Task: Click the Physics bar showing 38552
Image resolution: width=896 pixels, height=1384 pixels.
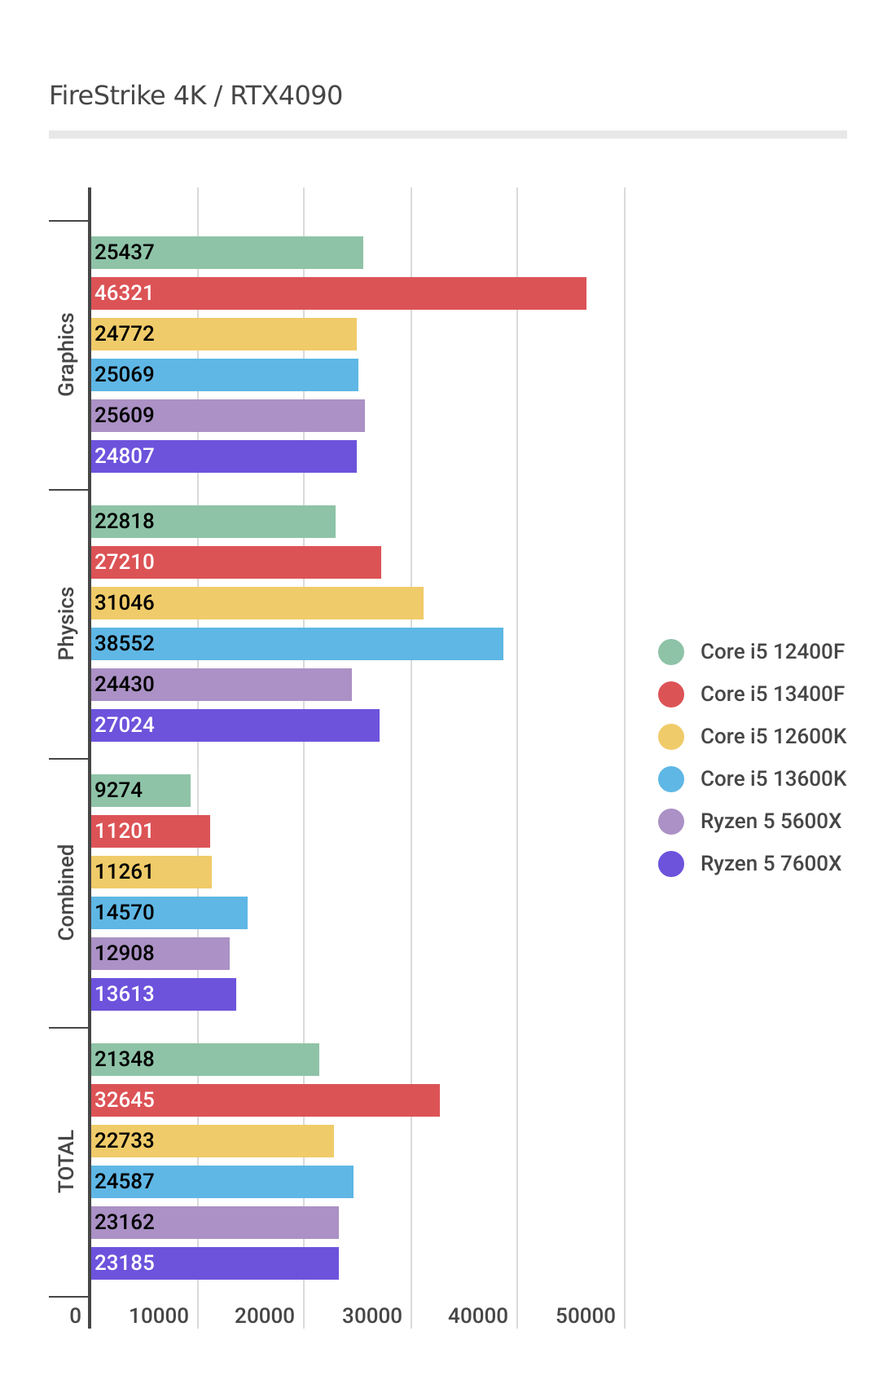Action: point(296,644)
